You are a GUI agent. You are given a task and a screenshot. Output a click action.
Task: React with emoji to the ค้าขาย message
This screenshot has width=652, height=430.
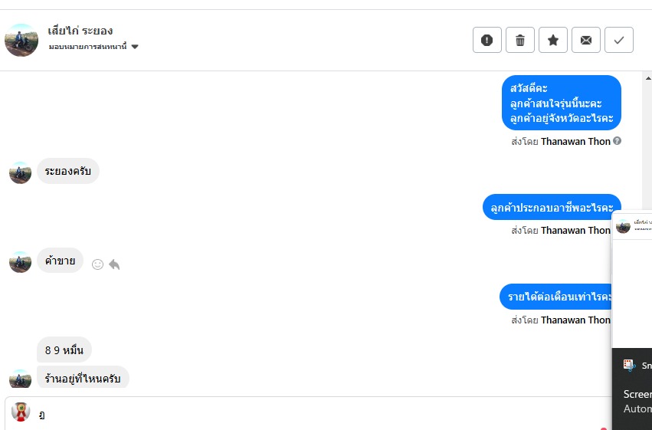(97, 264)
